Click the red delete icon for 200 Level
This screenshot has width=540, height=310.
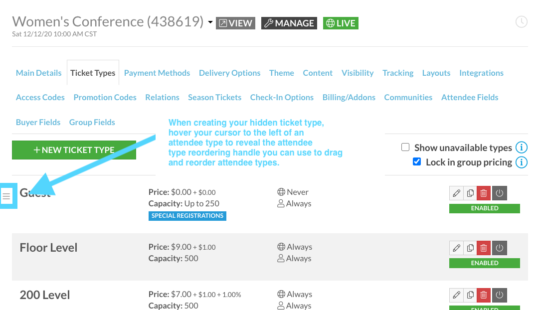pos(483,295)
